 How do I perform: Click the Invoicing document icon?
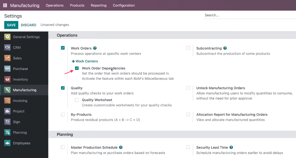click(7, 101)
